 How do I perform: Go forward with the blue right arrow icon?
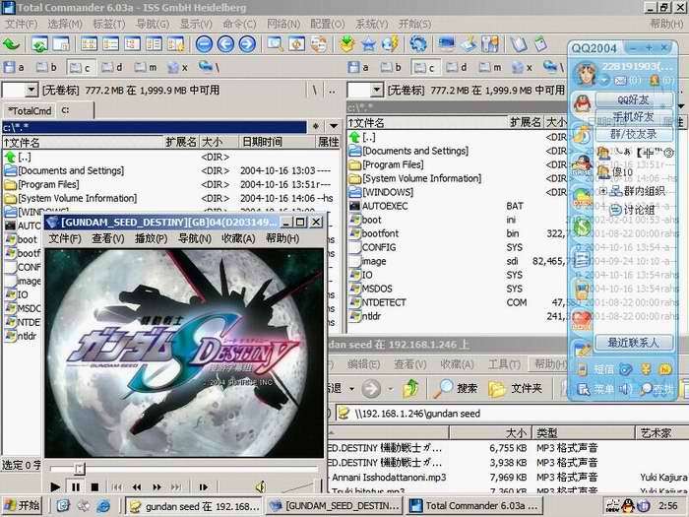(247, 44)
